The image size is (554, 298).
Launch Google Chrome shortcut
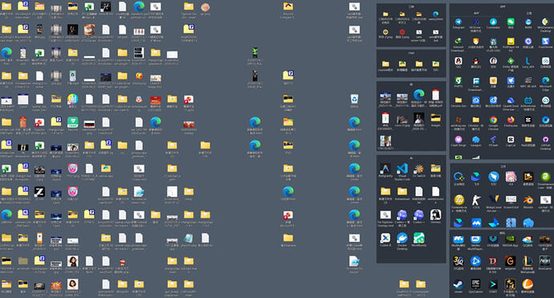493,120
